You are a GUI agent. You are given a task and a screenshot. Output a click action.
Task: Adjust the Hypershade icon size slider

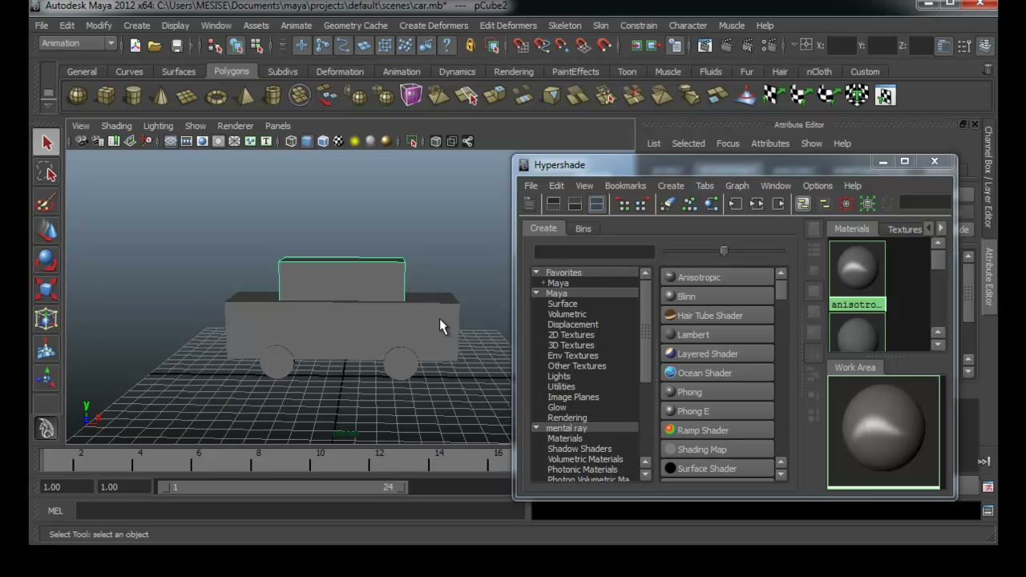click(724, 251)
